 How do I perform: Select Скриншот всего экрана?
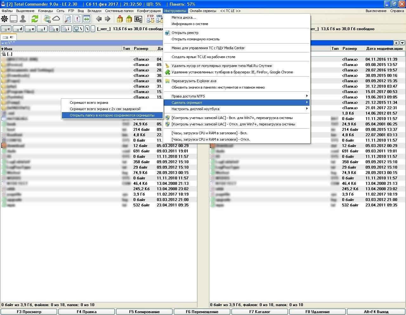pos(112,103)
